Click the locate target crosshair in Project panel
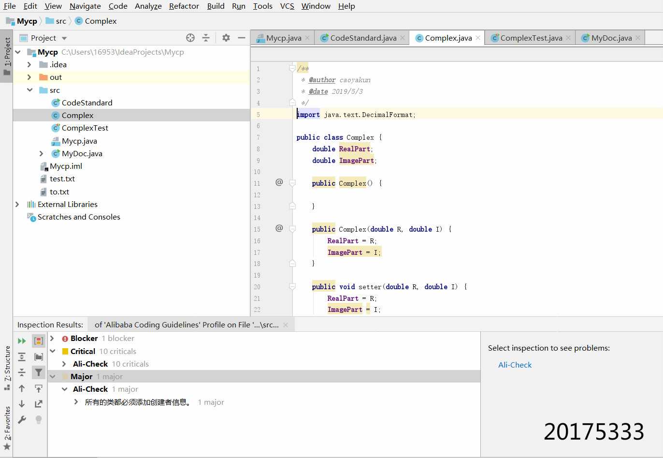This screenshot has height=458, width=663. 190,38
